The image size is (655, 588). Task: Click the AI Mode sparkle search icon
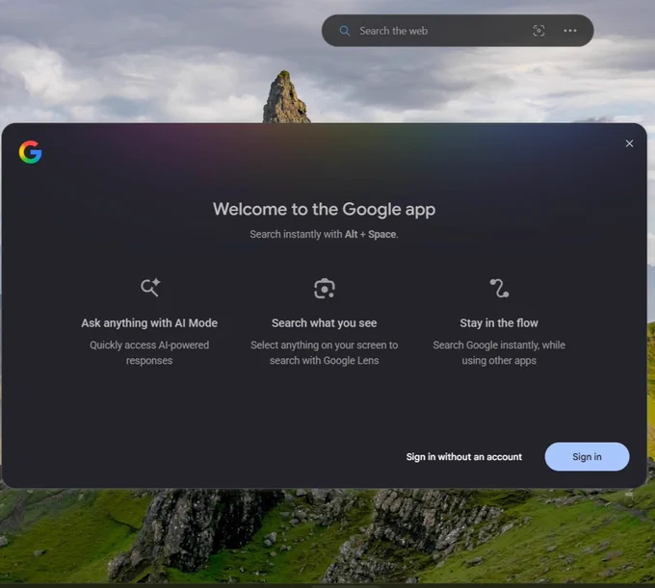click(x=150, y=288)
